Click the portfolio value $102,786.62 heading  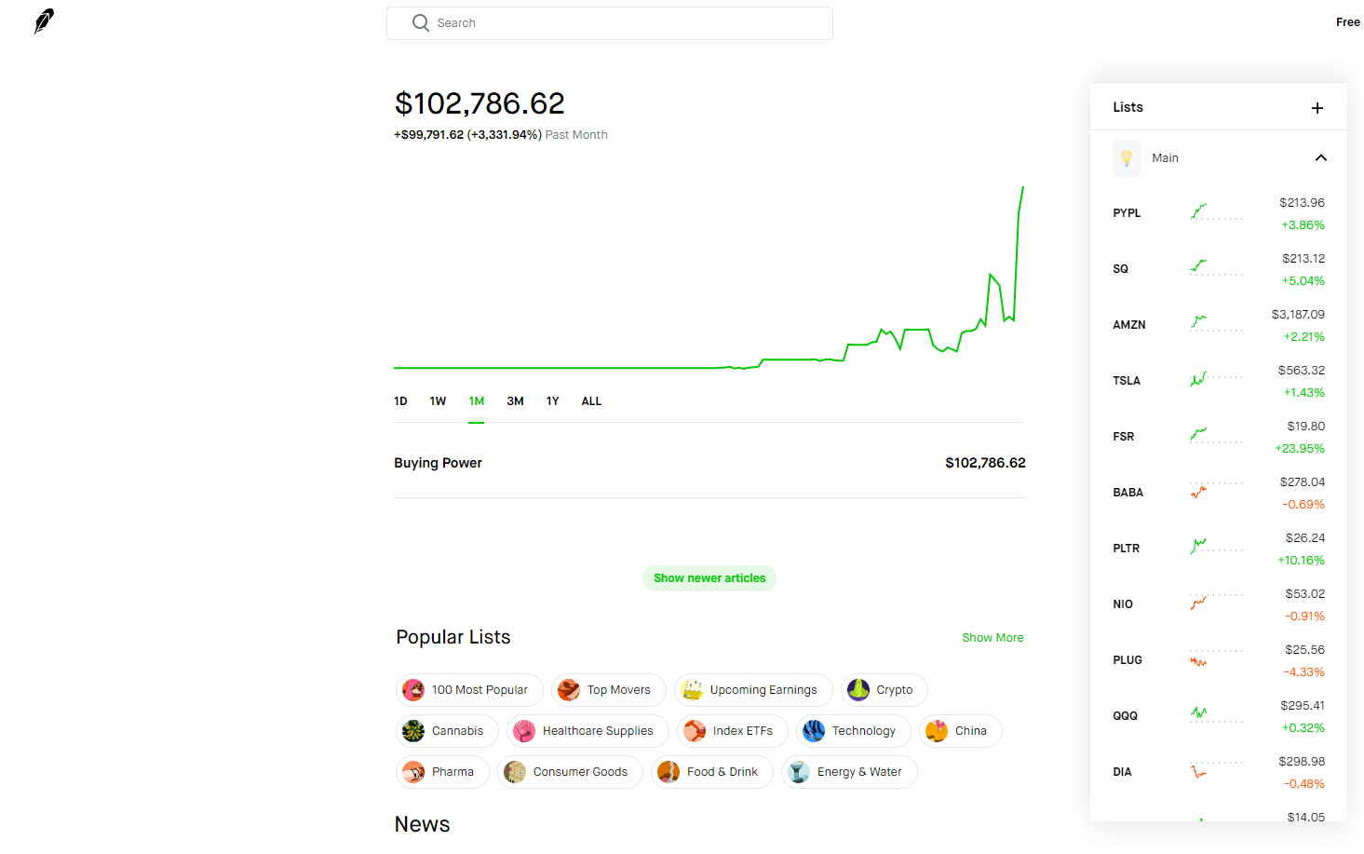coord(479,103)
